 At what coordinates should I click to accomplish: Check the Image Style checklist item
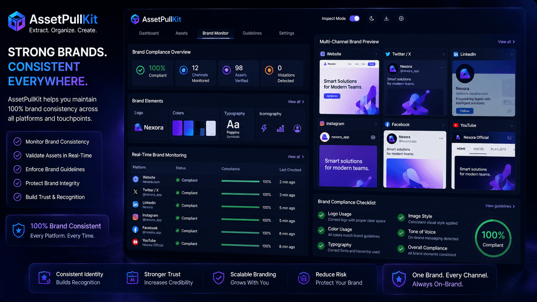point(401,218)
